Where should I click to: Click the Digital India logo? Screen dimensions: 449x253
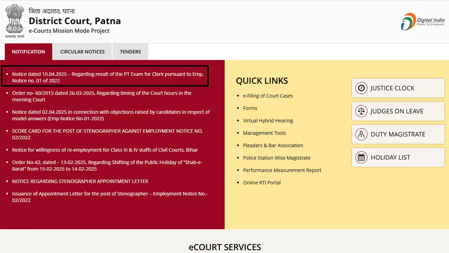click(423, 21)
